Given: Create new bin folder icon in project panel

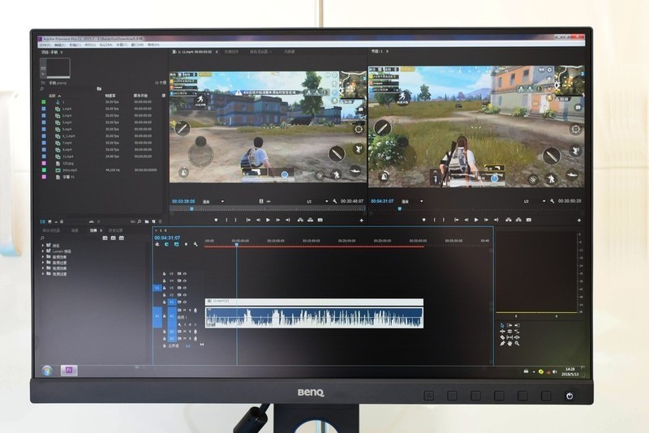Looking at the screenshot, I should point(147,221).
